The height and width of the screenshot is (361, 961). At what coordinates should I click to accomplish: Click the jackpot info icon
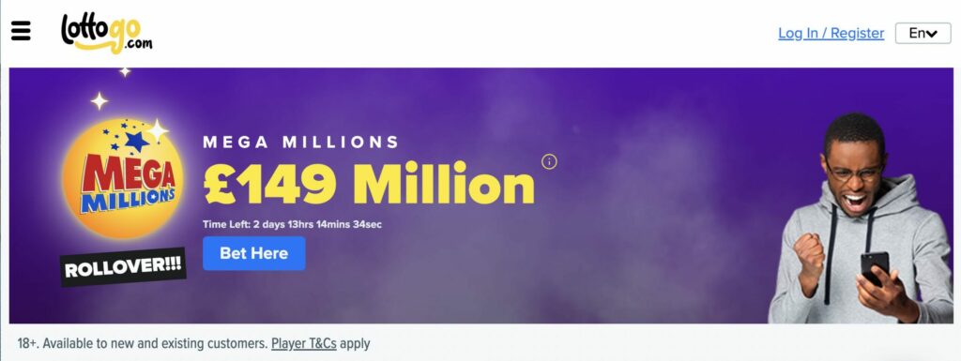pyautogui.click(x=549, y=161)
